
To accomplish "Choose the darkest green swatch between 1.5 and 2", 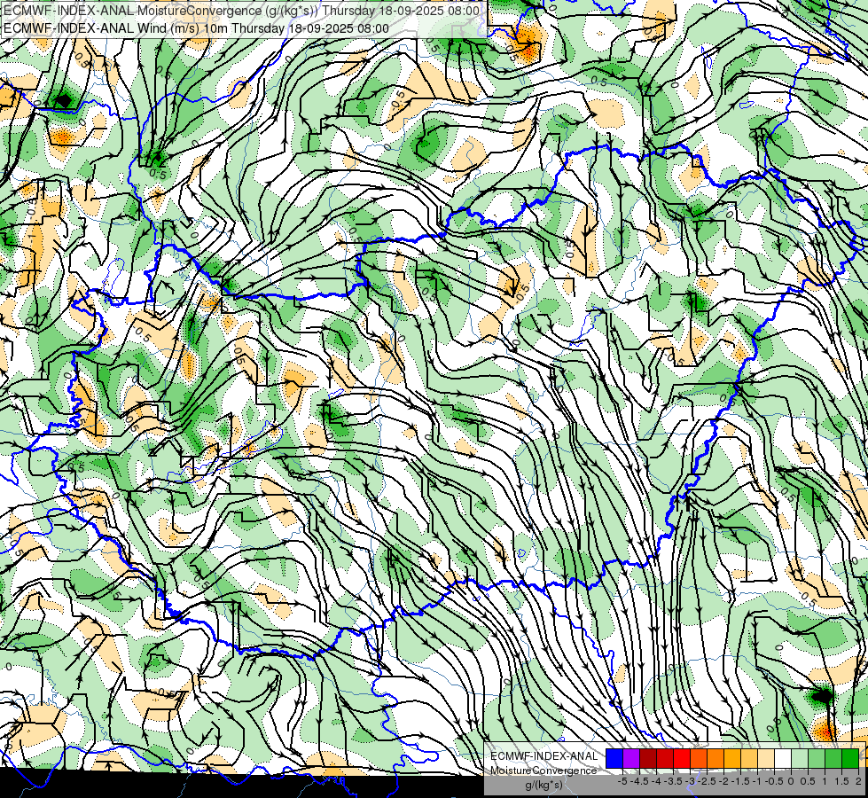I will [850, 759].
